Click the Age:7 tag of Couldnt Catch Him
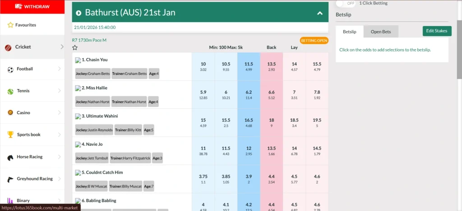Viewport: 462px width, 211px height. pyautogui.click(x=149, y=186)
